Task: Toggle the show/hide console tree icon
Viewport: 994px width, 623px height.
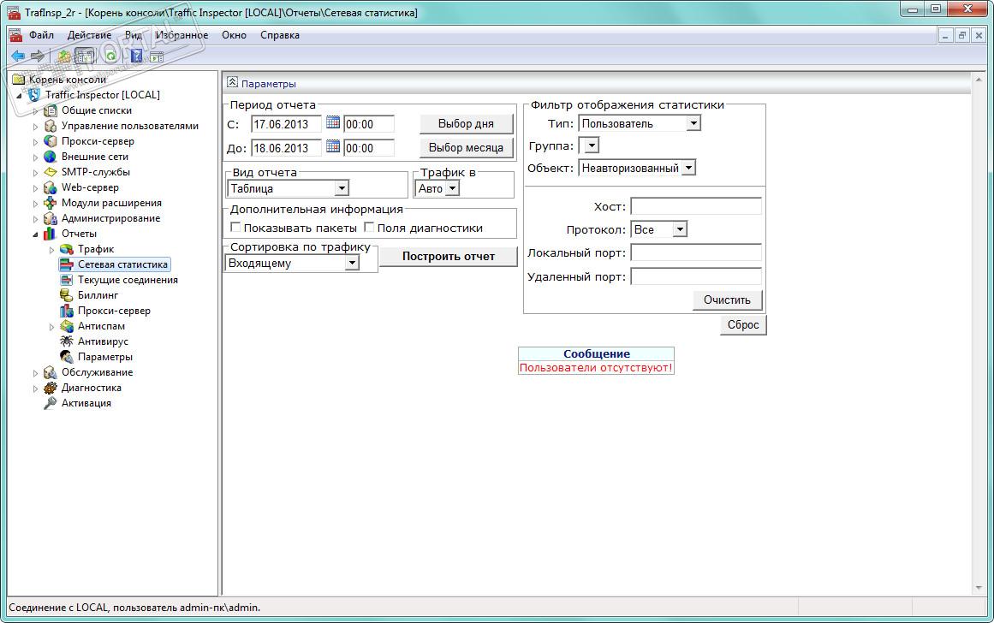Action: tap(84, 56)
